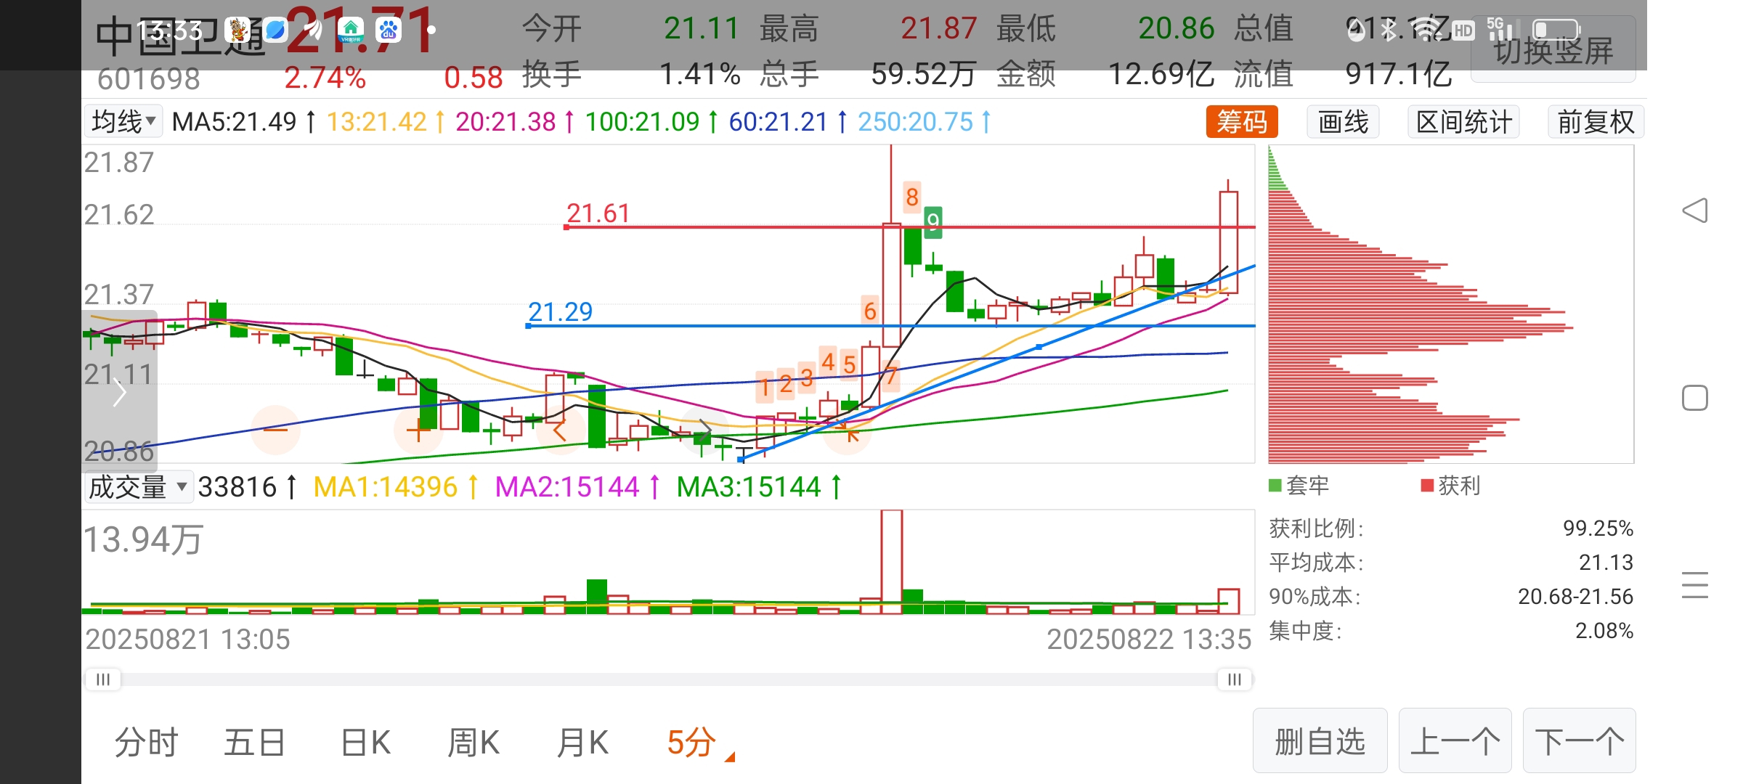Open the 5分 period dropdown tab
The height and width of the screenshot is (784, 1743).
[x=700, y=743]
